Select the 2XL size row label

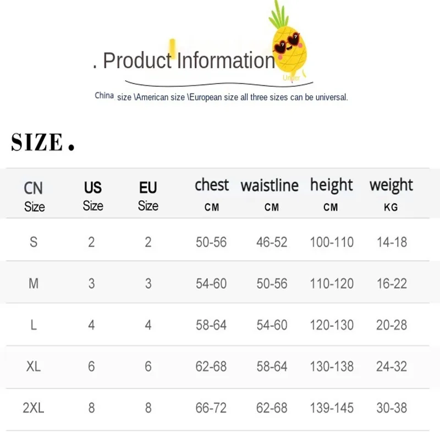[34, 408]
